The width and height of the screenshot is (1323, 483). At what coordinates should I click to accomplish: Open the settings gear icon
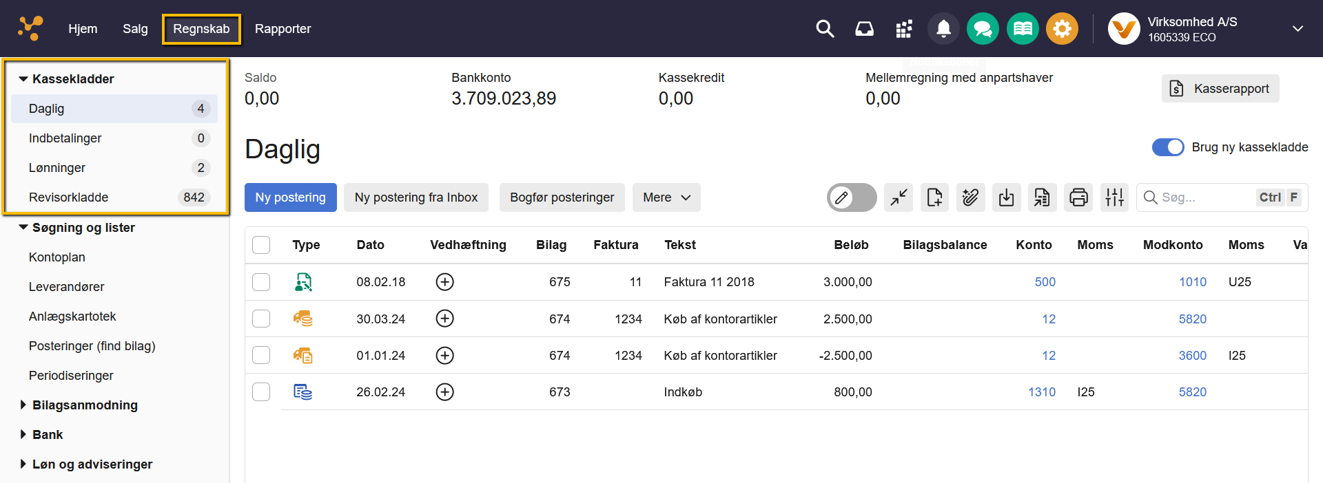1062,29
